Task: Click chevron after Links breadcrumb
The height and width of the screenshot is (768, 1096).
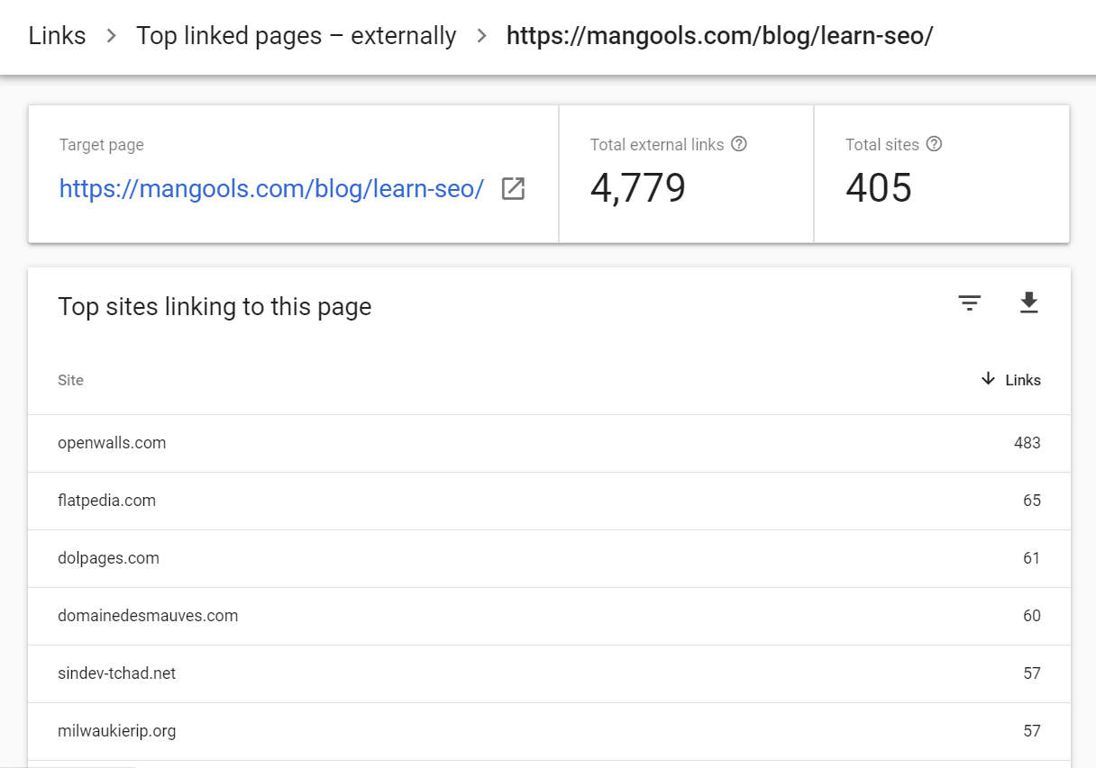Action: click(x=111, y=36)
